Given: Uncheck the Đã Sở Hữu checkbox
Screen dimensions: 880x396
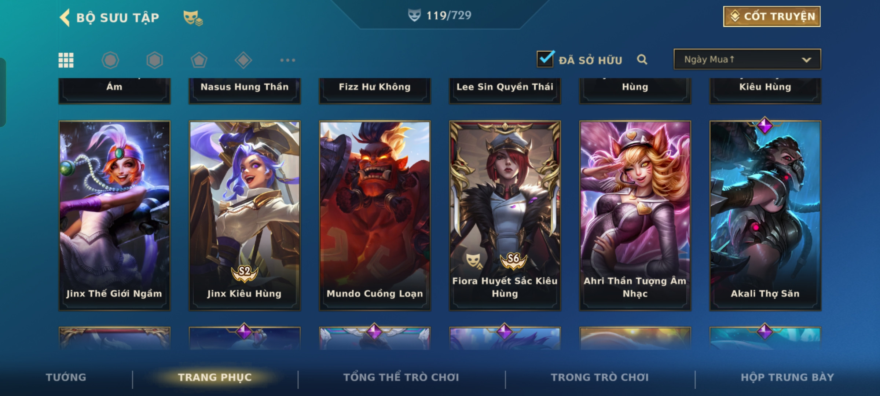Looking at the screenshot, I should 545,59.
